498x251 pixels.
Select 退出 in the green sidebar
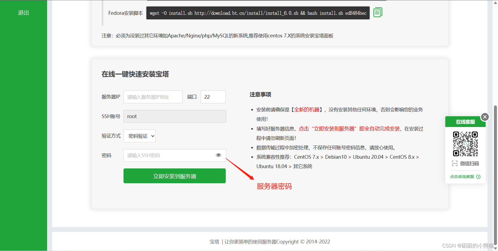(x=23, y=13)
